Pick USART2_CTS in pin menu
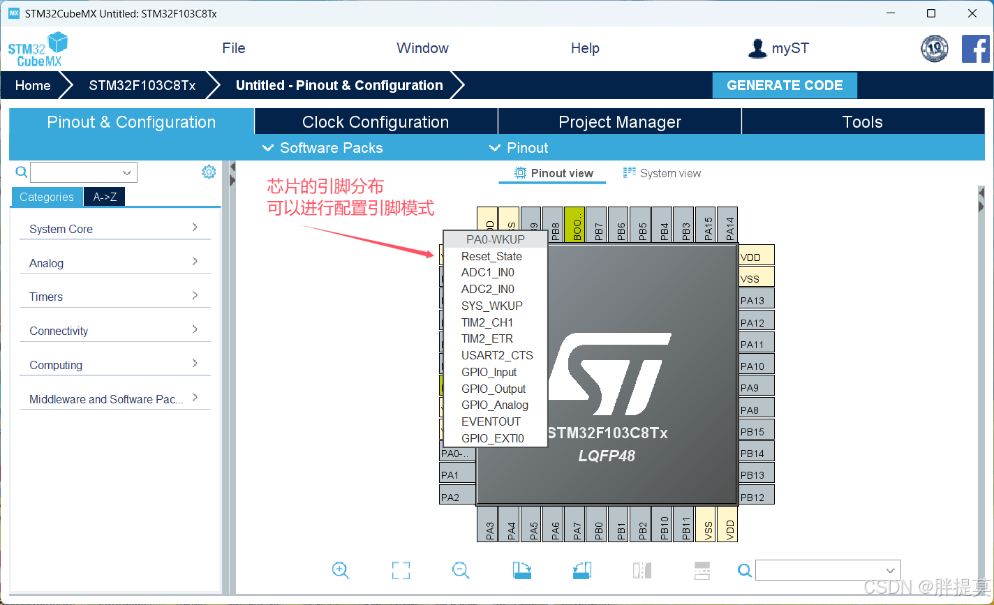Screen dimensions: 994x605 [495, 355]
